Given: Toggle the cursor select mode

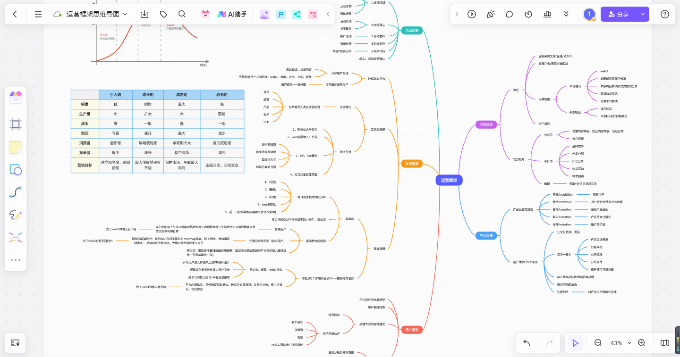Looking at the screenshot, I should pos(575,343).
